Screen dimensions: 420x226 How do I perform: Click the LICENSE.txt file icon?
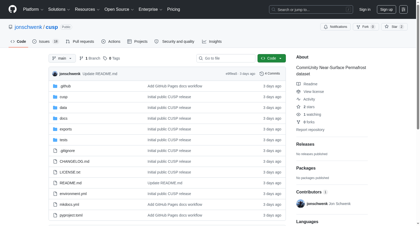point(55,172)
